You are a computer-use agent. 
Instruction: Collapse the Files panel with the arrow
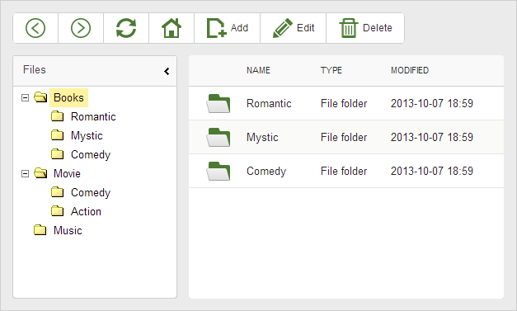(x=167, y=71)
